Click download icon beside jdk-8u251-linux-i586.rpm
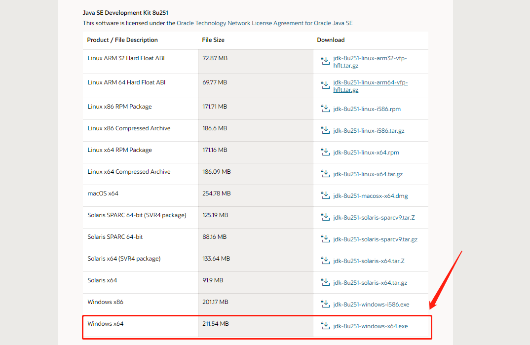 (x=325, y=109)
